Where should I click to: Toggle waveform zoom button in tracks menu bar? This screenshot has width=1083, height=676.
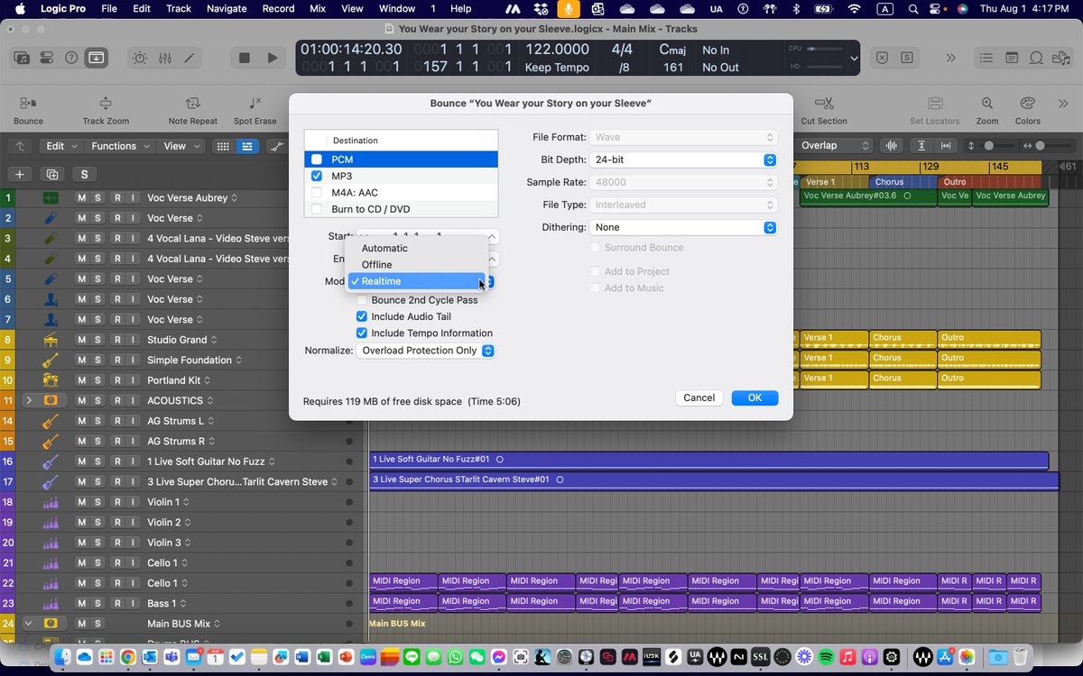tap(892, 146)
